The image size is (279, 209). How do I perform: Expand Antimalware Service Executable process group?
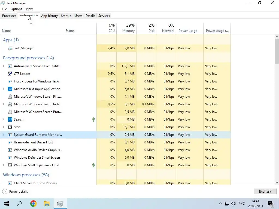(x=3, y=66)
